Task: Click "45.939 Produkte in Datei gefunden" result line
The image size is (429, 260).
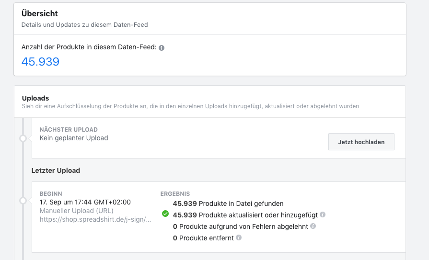Action: 228,203
